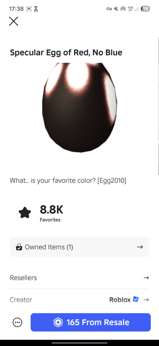159x346 pixels.
Task: Tap the muted sound status icon
Action: click(x=116, y=9)
